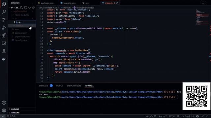
Task: Open the Docker whale icon
Action: (4, 59)
